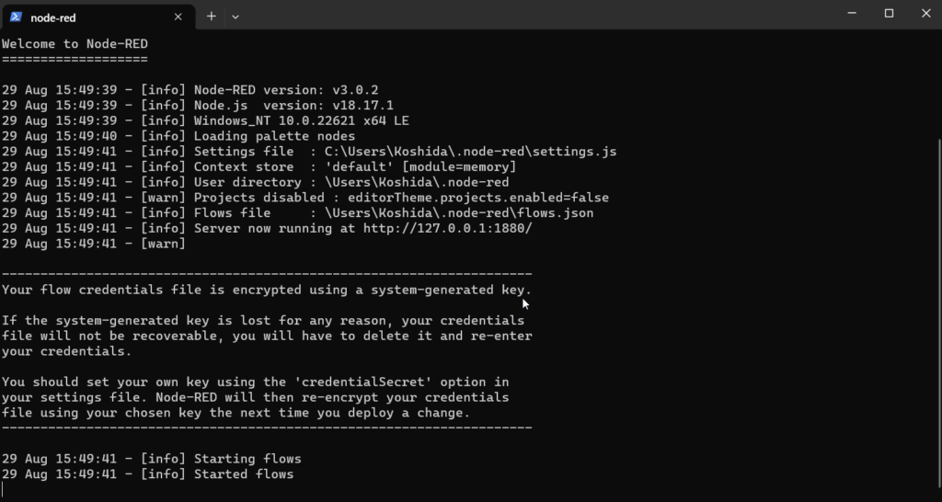
Task: Click the "Welcome to Node-RED" heading text
Action: coord(75,43)
